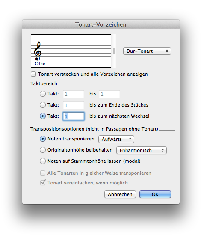
Task: Toggle Tonart vereinfachen, wenn möglich checkbox
Action: [43, 183]
